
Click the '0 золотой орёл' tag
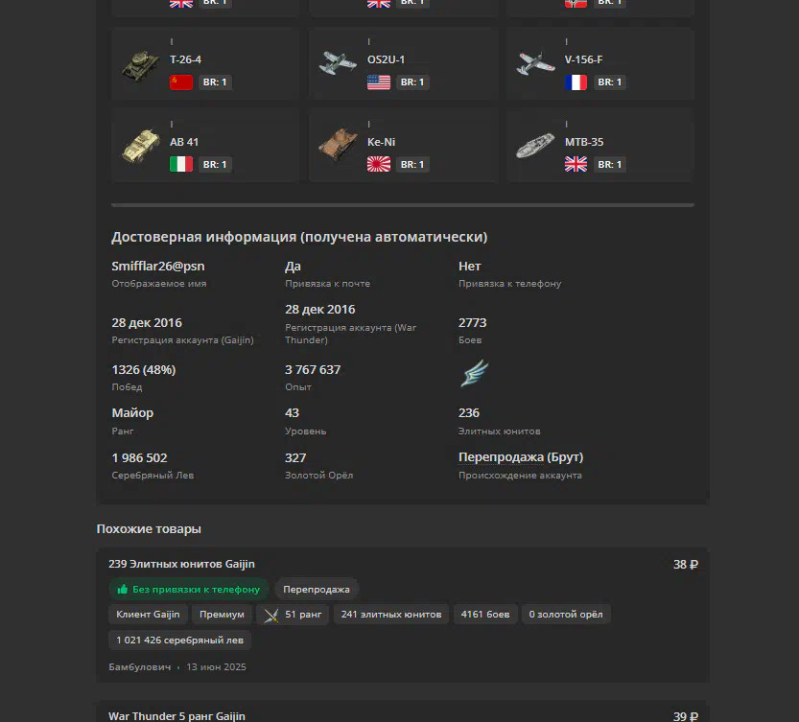[x=566, y=615]
